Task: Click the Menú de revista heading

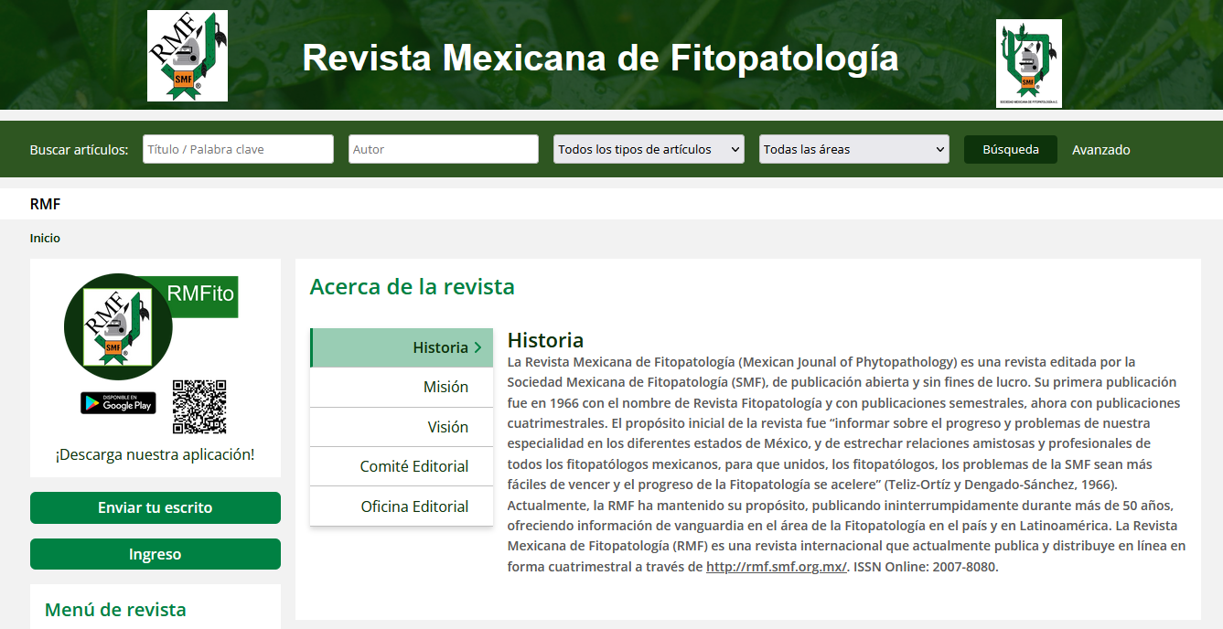Action: point(115,609)
